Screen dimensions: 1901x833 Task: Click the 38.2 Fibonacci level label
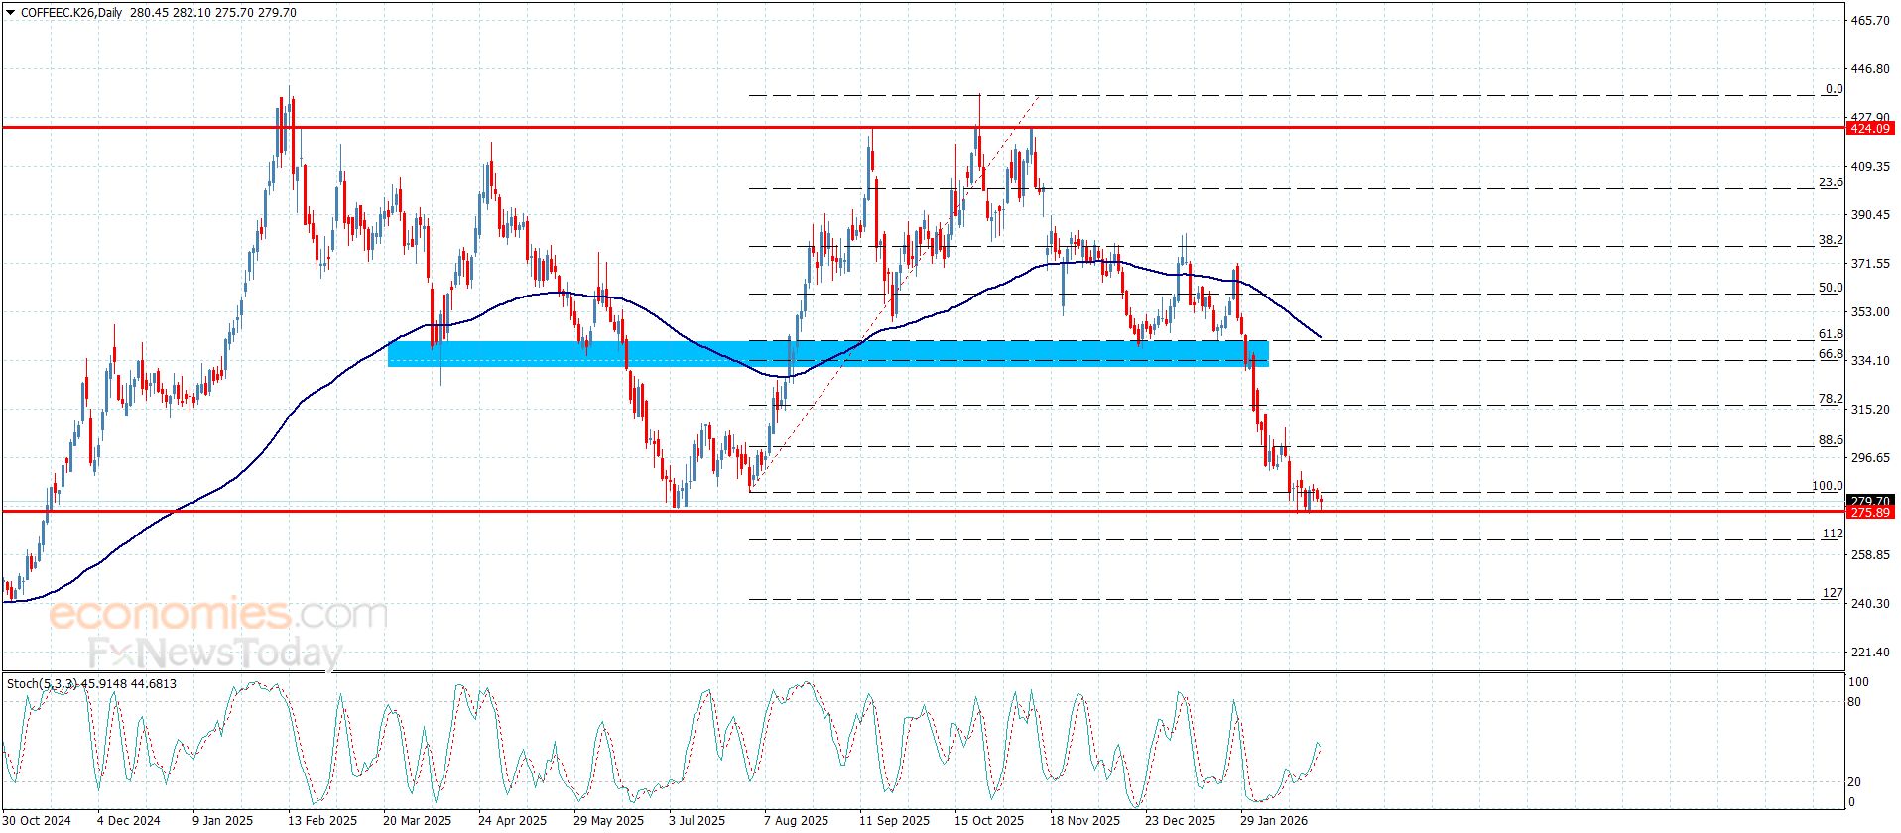[1831, 240]
